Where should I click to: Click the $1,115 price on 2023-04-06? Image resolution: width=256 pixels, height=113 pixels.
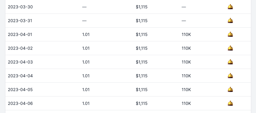141,104
